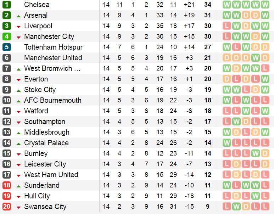
Task: Click the draw badge in Hull City's form
Action: coord(236,196)
